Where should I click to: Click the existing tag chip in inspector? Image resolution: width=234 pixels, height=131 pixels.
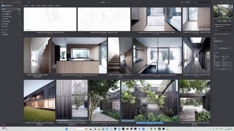pyautogui.click(x=218, y=41)
